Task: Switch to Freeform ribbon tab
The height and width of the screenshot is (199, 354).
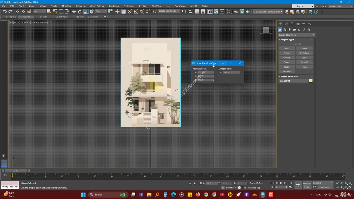Action: pyautogui.click(x=26, y=17)
